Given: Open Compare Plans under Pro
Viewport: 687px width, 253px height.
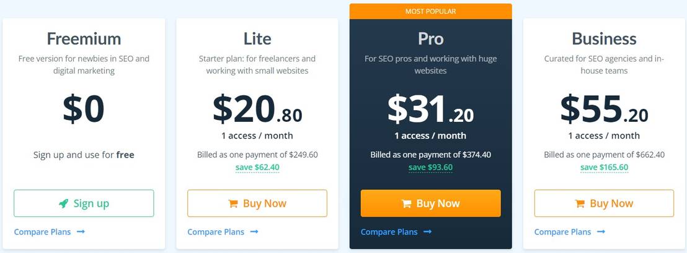Looking at the screenshot, I should coord(389,232).
